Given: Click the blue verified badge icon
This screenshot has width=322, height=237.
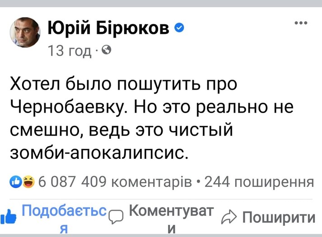Looking at the screenshot, I should [178, 28].
